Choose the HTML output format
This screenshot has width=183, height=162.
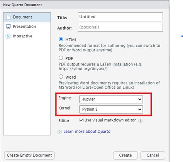[x=61, y=39]
